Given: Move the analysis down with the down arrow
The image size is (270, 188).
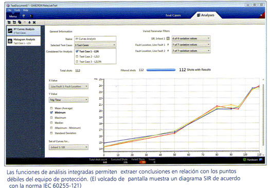Looking at the screenshot, I should 29,22.
